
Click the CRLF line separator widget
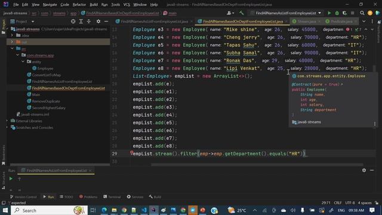point(338,203)
